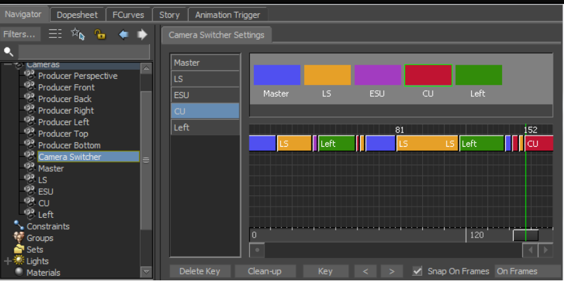Click the Sets folder icon
The image size is (564, 281).
[18, 249]
